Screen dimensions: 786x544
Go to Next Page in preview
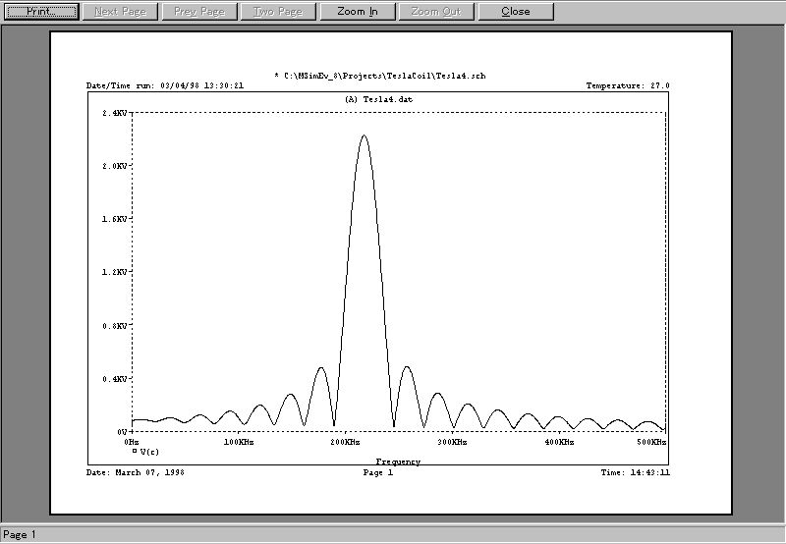[121, 12]
